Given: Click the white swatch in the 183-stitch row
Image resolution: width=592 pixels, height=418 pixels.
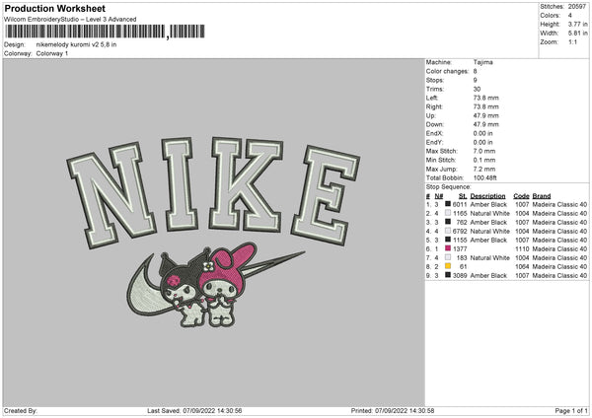Looking at the screenshot, I should pyautogui.click(x=448, y=257).
